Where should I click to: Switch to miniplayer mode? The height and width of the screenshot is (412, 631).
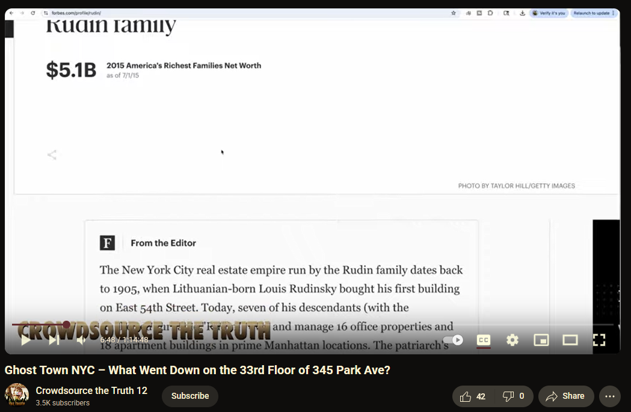[x=541, y=340]
